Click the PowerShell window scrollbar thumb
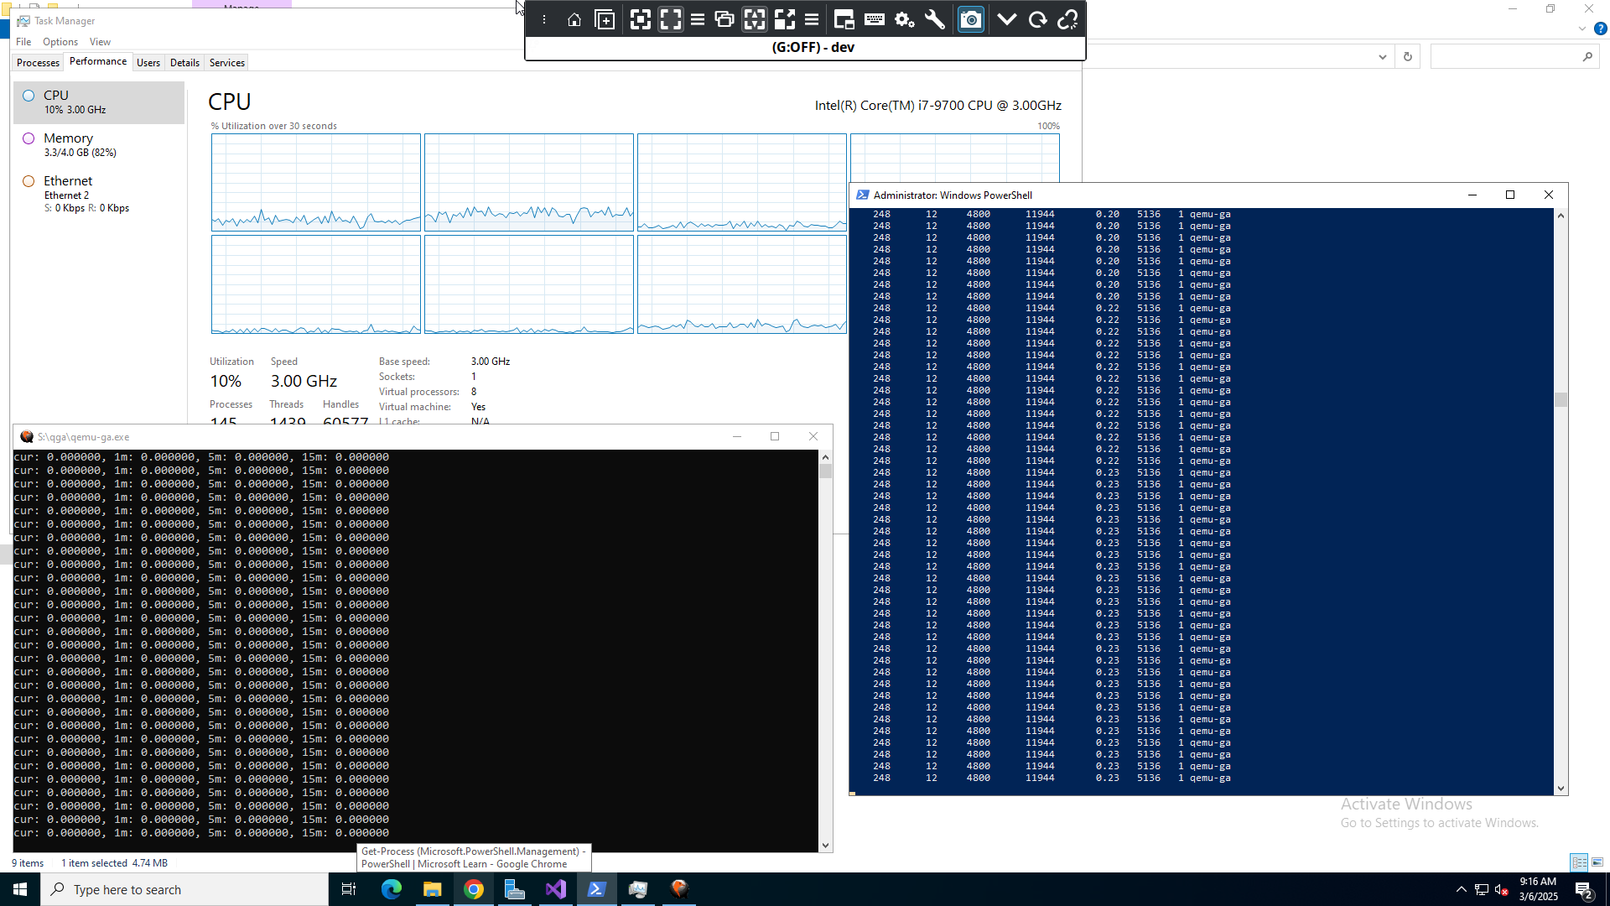This screenshot has height=906, width=1610. (1561, 399)
